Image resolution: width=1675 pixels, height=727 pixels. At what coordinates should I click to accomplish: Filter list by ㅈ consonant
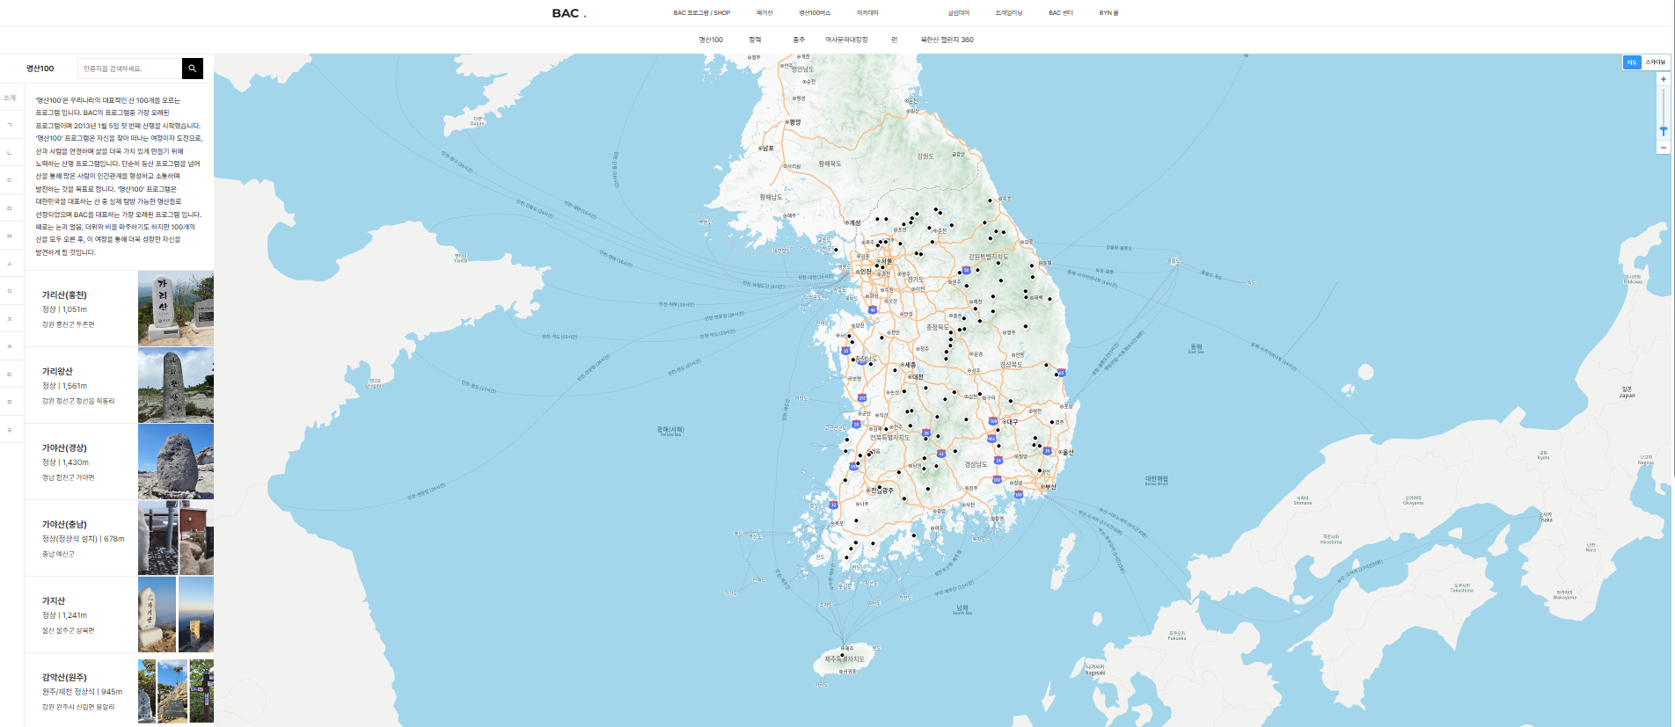click(10, 319)
